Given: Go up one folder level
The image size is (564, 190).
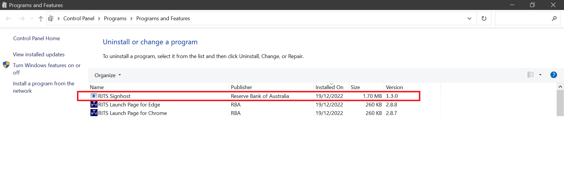Looking at the screenshot, I should click(x=41, y=18).
